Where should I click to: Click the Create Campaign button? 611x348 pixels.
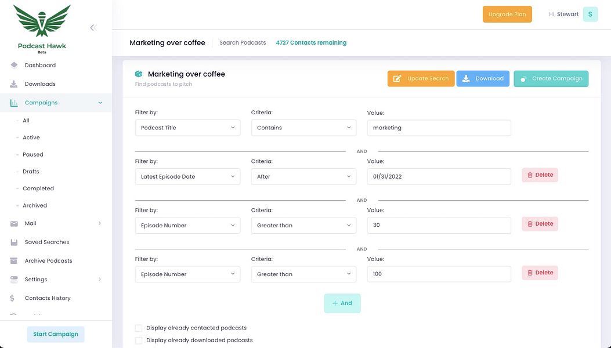pyautogui.click(x=551, y=78)
